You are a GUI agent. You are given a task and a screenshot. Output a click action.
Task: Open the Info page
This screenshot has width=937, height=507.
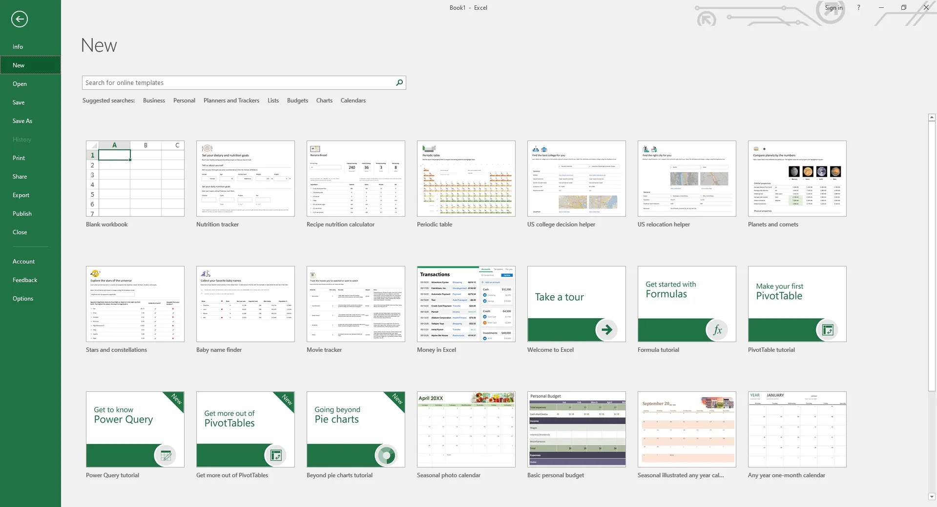pos(30,47)
